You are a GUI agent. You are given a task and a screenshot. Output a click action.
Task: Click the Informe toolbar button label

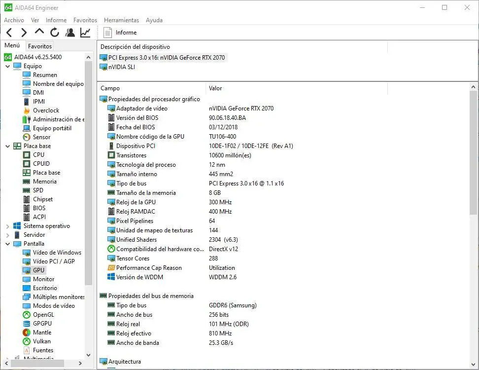click(x=126, y=33)
